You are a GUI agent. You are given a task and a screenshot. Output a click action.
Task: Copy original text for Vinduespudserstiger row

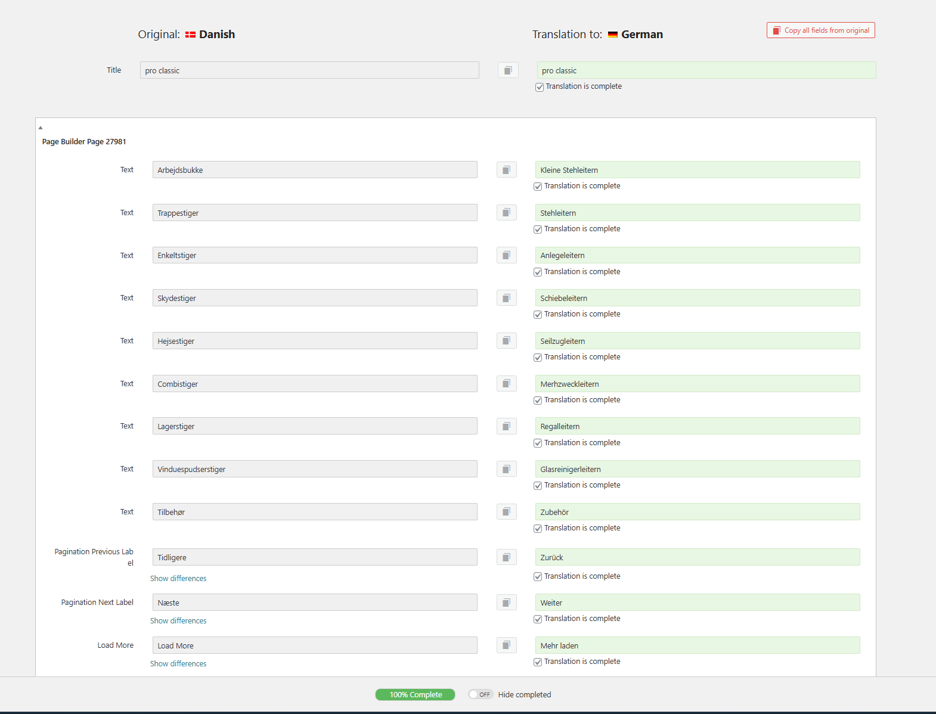pyautogui.click(x=506, y=469)
